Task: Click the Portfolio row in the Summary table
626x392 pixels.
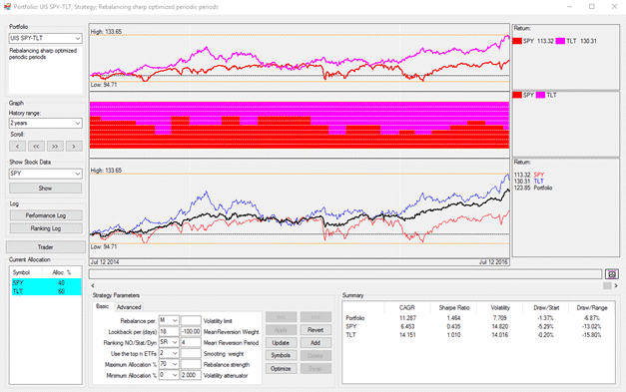Action: point(478,318)
